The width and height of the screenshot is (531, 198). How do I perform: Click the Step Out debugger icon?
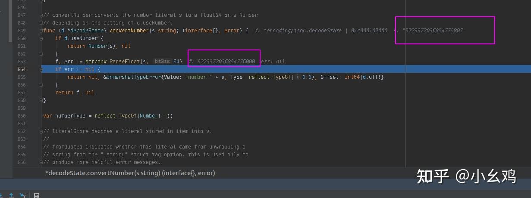click(12, 195)
